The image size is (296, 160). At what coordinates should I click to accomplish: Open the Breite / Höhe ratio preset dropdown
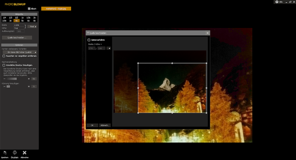(x=109, y=48)
